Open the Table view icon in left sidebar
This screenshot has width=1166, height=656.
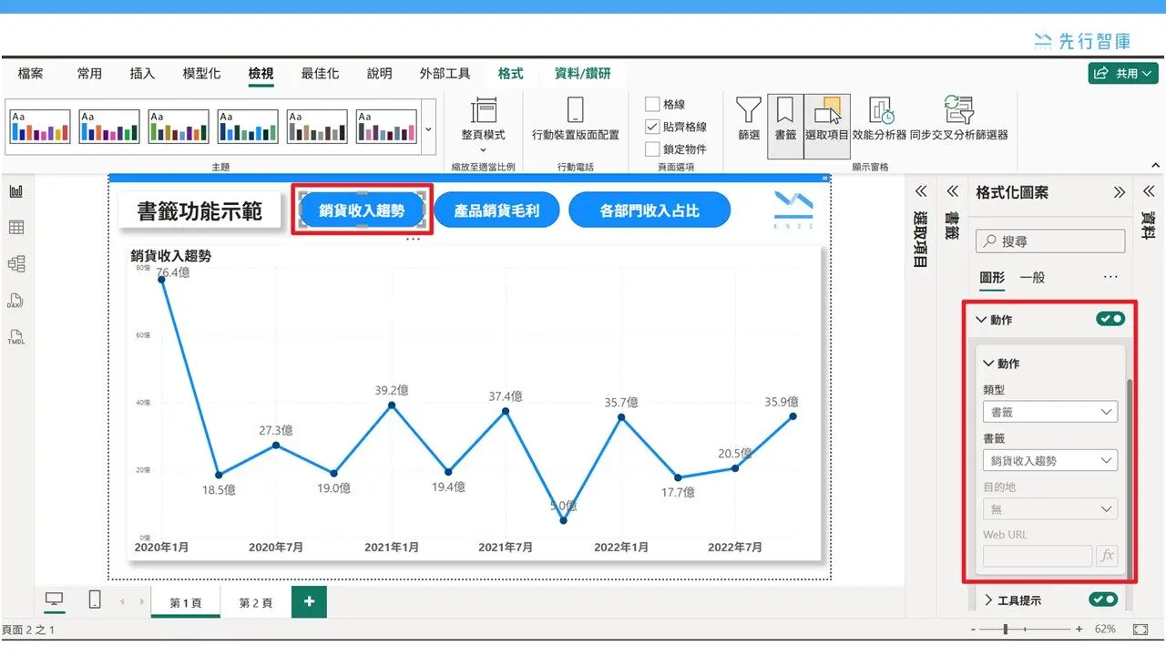[x=16, y=228]
